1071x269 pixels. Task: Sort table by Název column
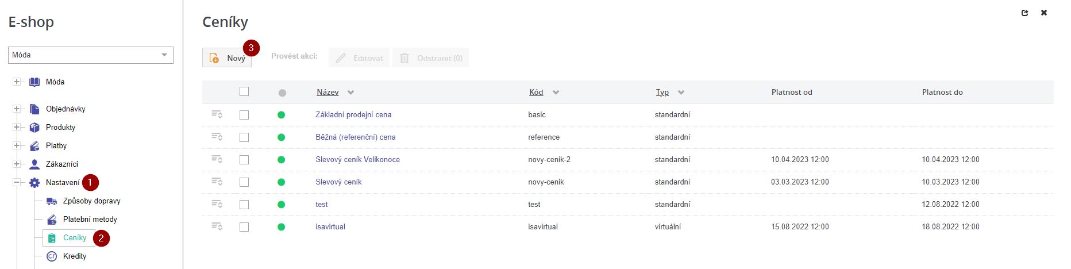click(x=328, y=93)
